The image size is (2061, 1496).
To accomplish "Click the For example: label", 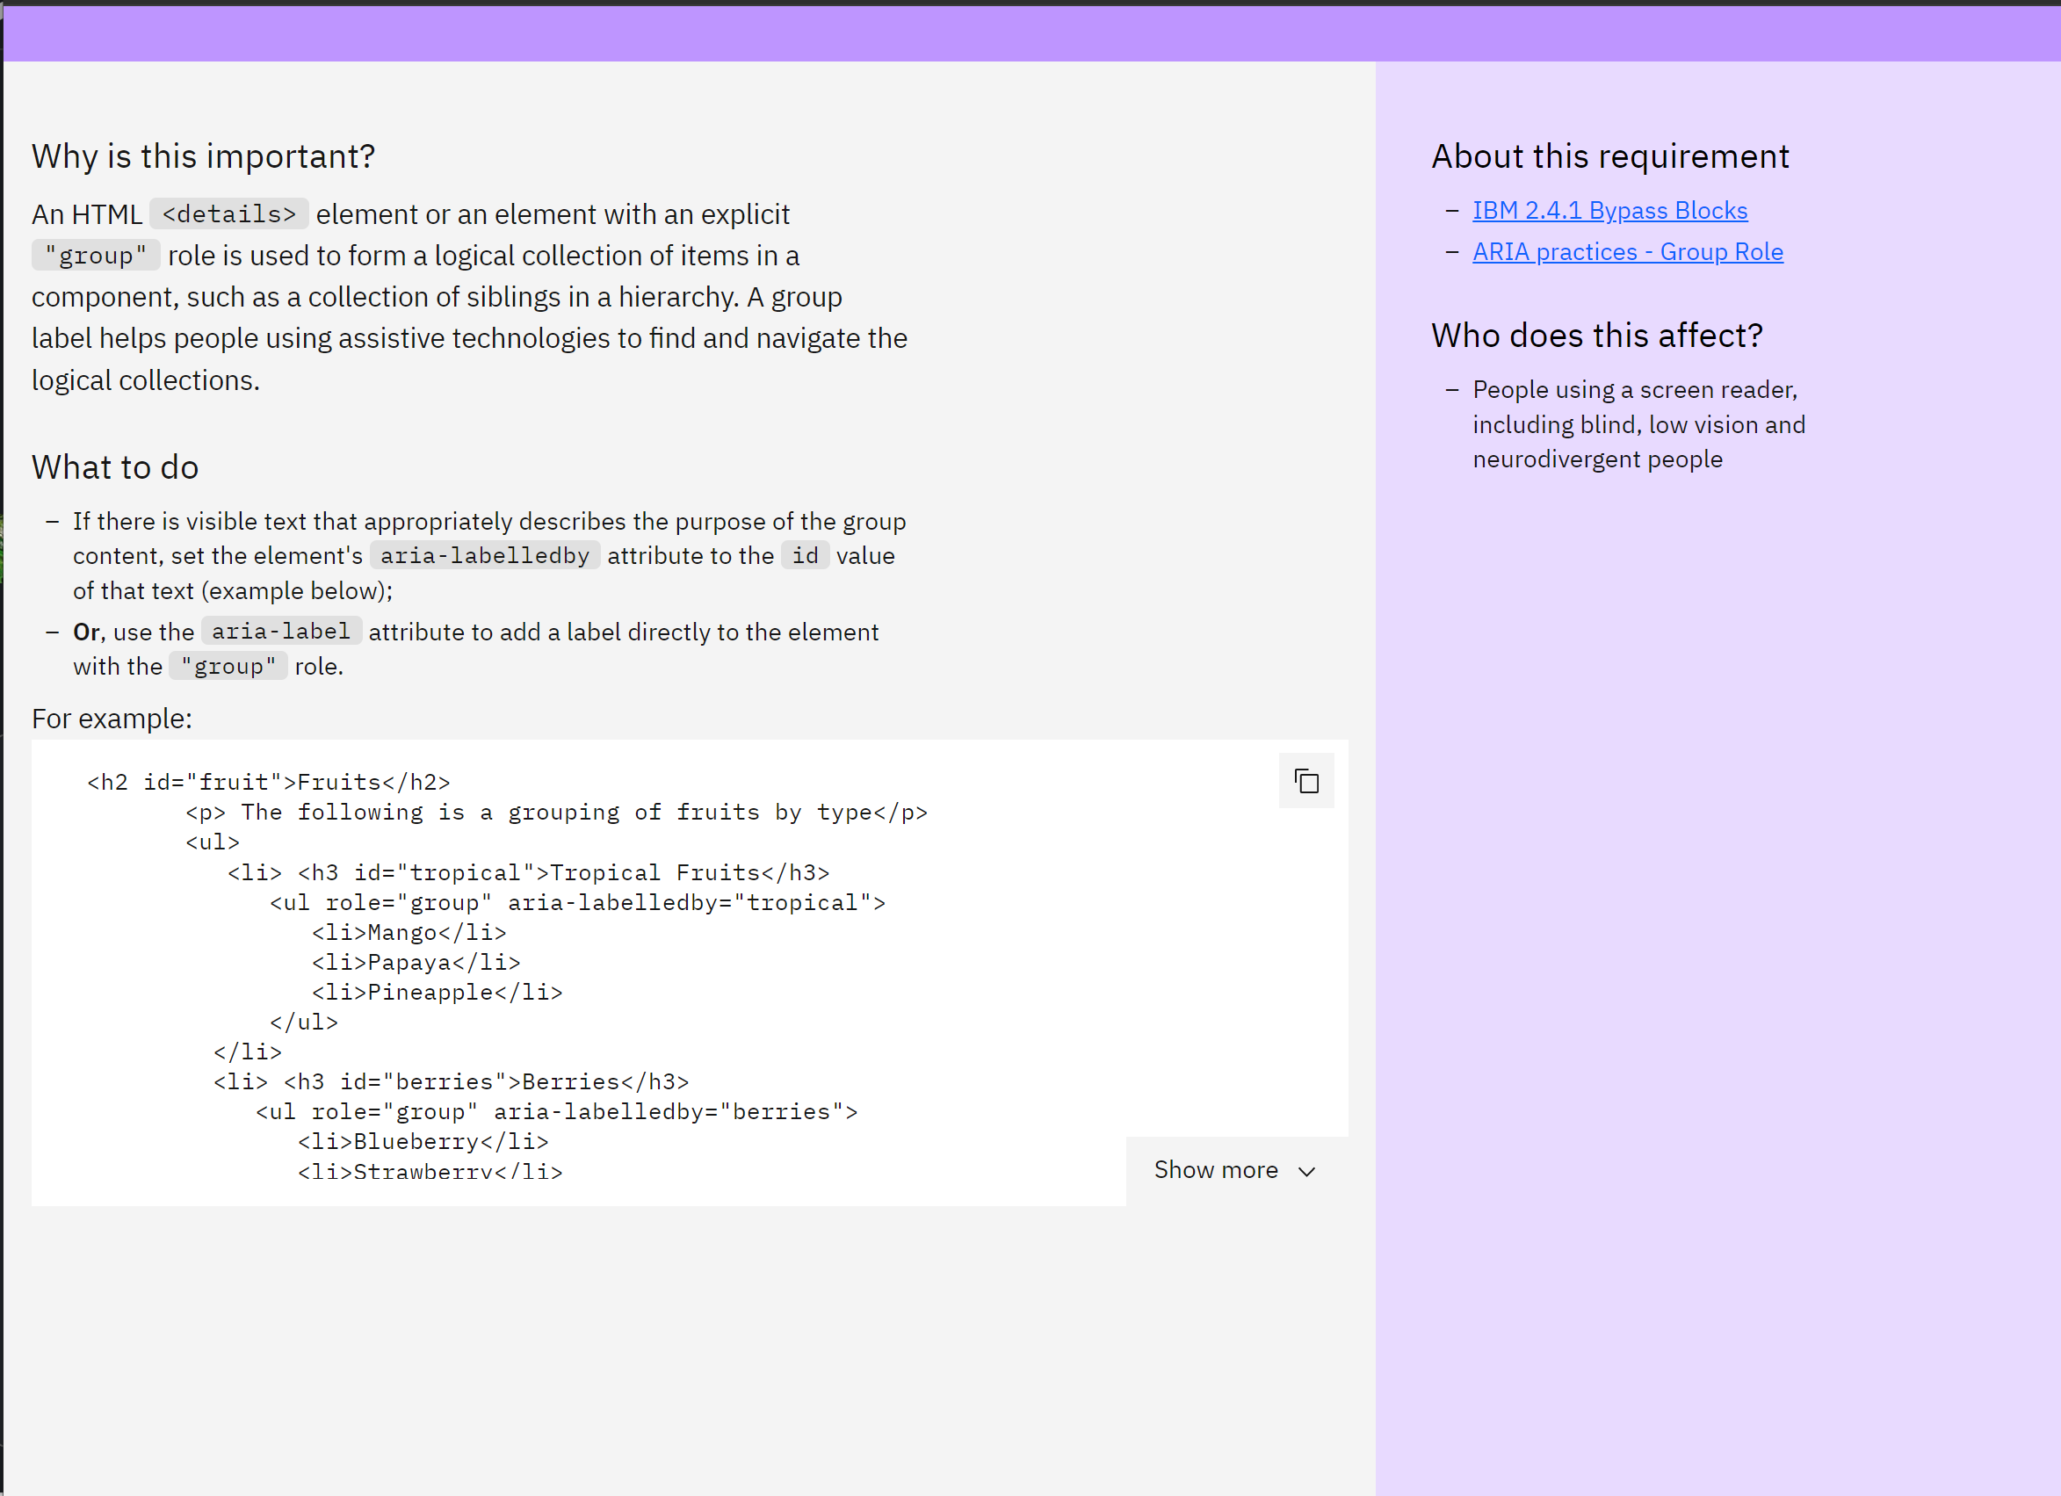I will (111, 718).
